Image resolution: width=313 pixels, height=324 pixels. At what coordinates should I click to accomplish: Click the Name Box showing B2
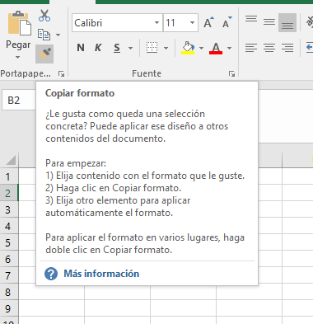(19, 101)
